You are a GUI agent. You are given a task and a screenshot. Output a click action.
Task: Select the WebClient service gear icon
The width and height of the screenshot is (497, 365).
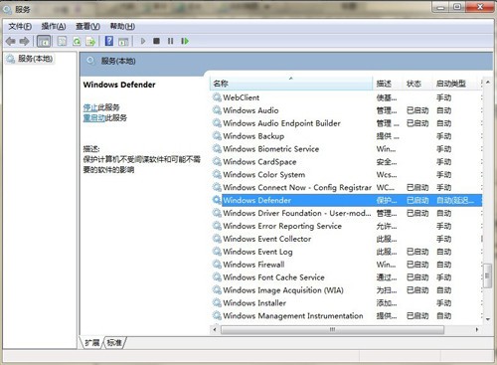pos(217,97)
